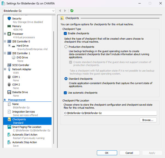Viewport: 165px width, 158px height.
Task: Select SCSI Controller in the hardware list
Action: (21, 65)
